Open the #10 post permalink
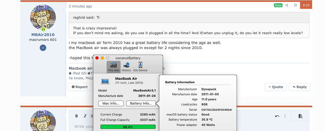Image resolution: width=325 pixels, height=131 pixels. (306, 5)
